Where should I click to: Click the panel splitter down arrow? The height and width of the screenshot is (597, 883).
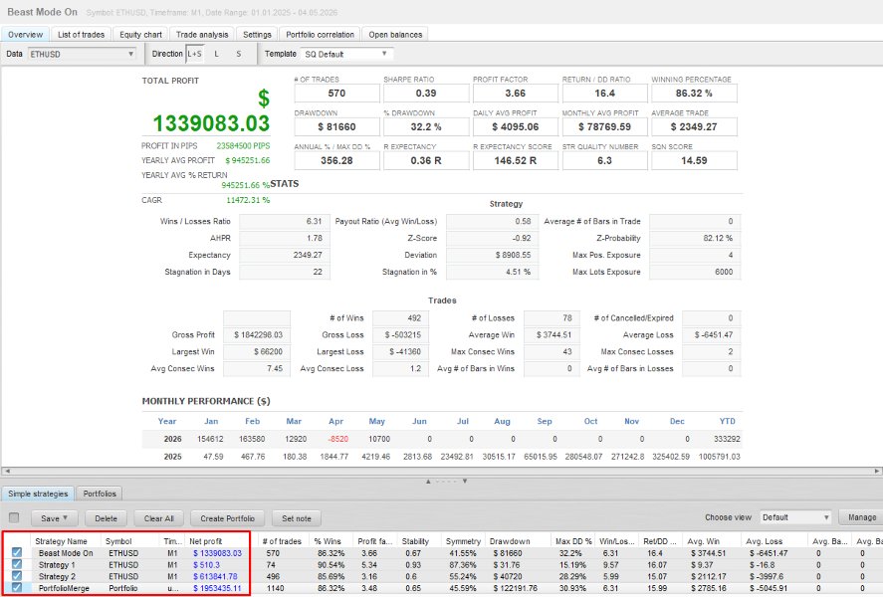coord(465,482)
